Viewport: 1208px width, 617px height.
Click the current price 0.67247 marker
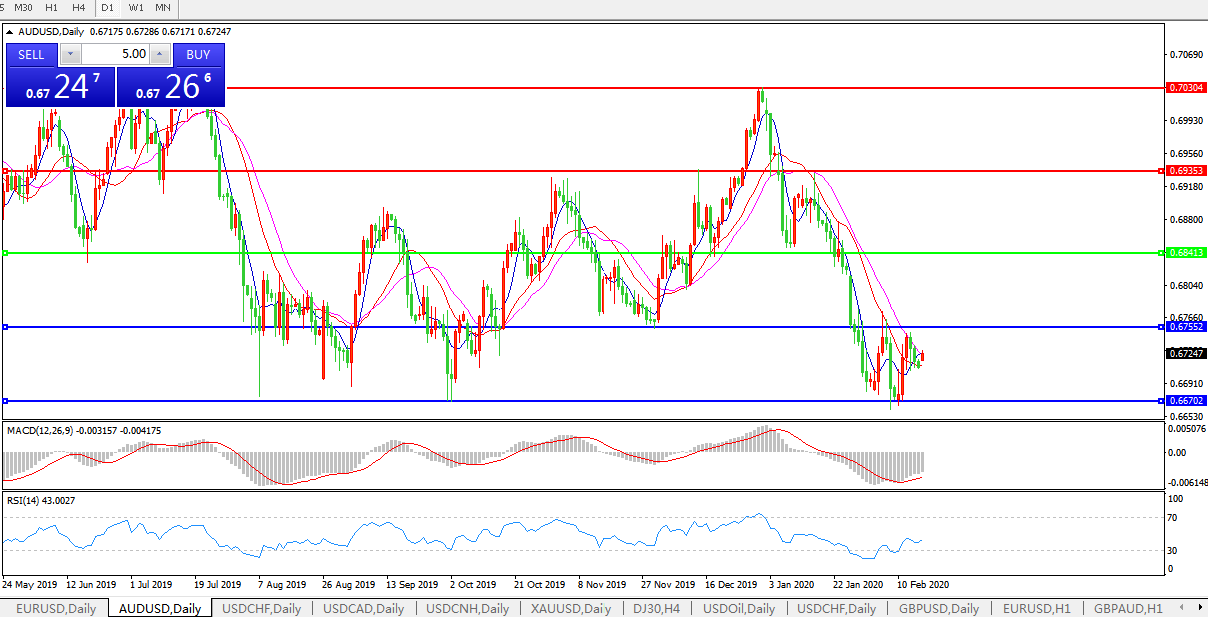pos(1186,354)
